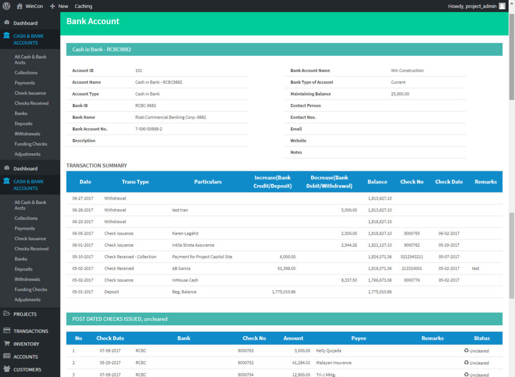Click the plus icon beside New

52,6
